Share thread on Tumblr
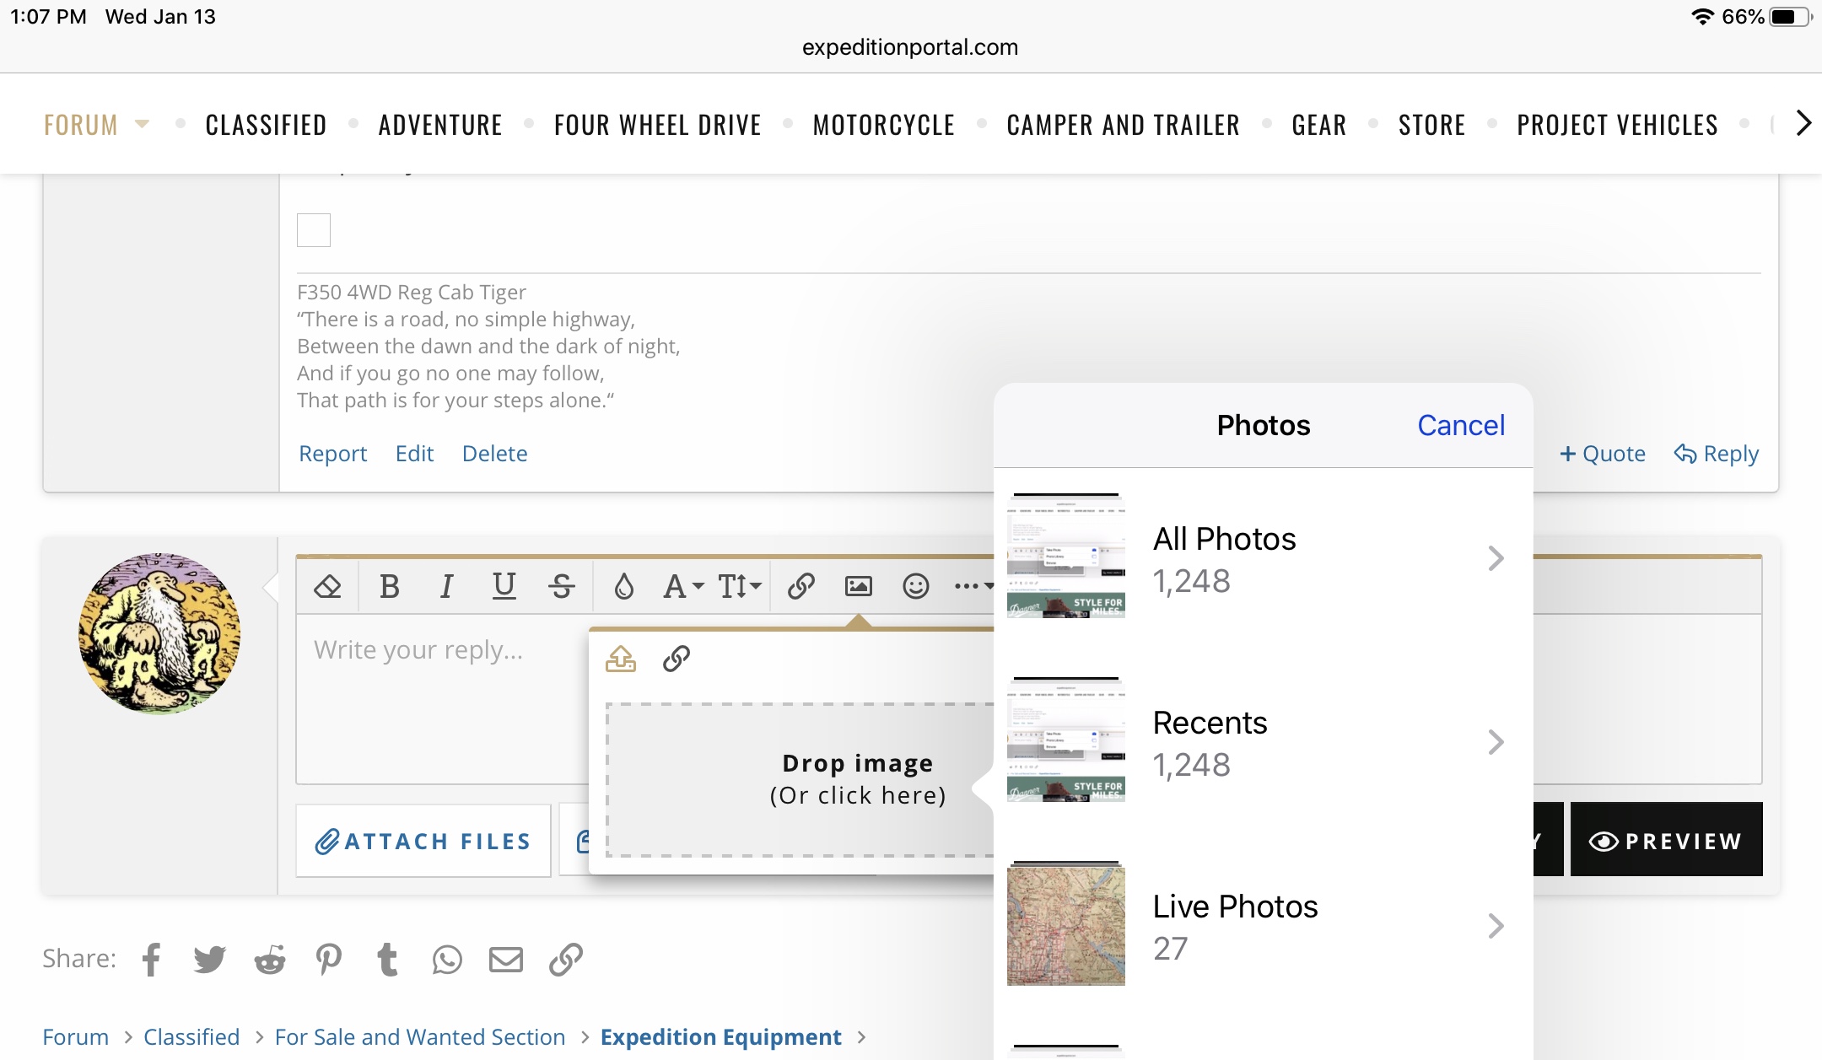Image resolution: width=1822 pixels, height=1060 pixels. click(x=387, y=959)
